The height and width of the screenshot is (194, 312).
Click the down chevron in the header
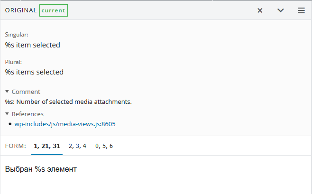(x=281, y=10)
